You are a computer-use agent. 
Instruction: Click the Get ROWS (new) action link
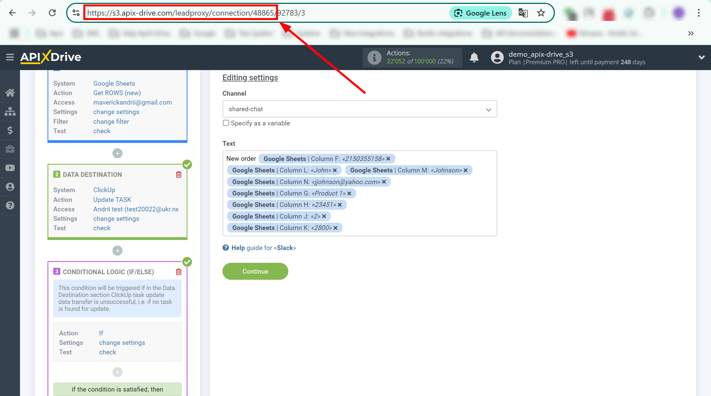coord(117,93)
